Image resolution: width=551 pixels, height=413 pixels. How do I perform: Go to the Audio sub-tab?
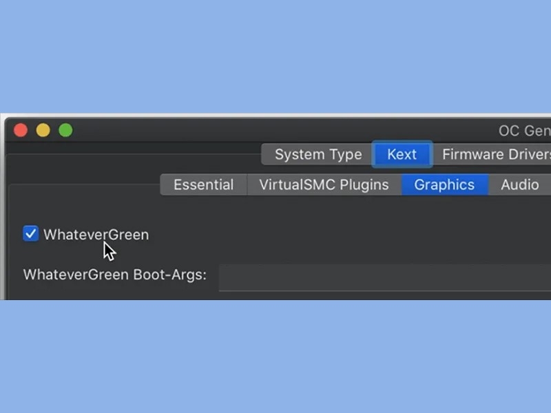[x=520, y=184]
